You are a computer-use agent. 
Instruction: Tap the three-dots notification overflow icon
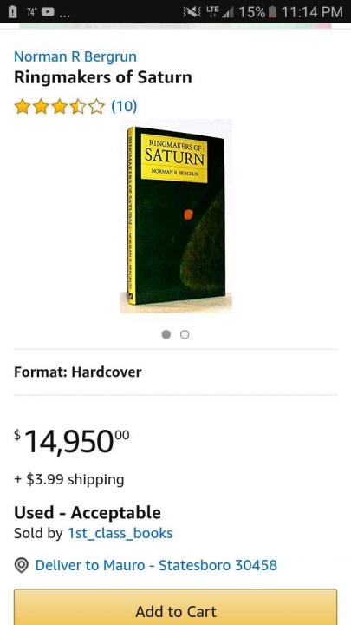coord(64,16)
